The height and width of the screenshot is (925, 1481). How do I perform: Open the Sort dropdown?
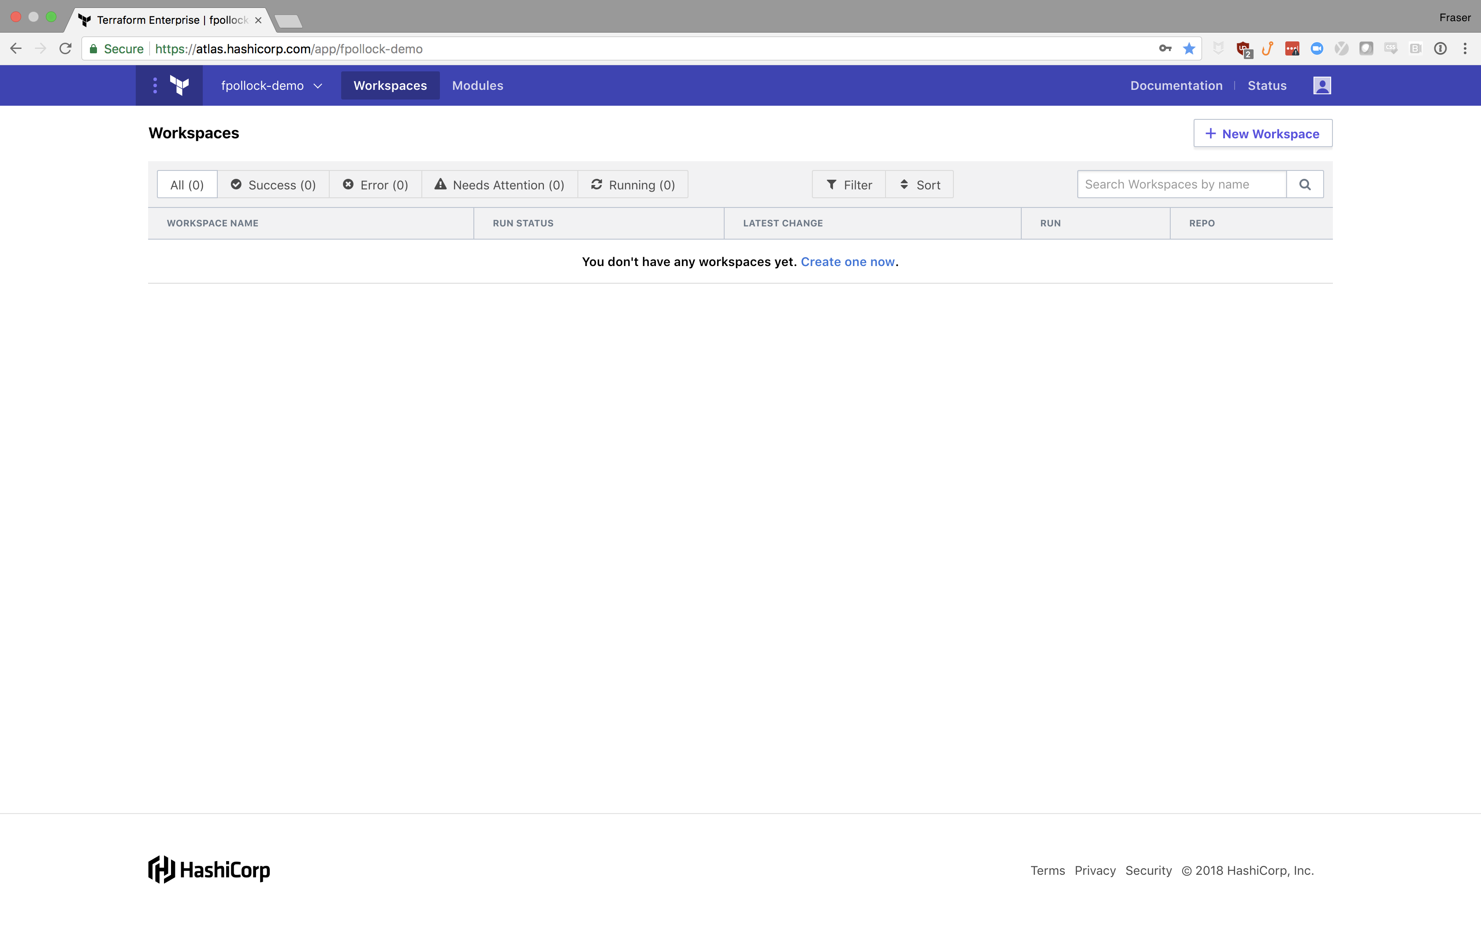coord(919,185)
